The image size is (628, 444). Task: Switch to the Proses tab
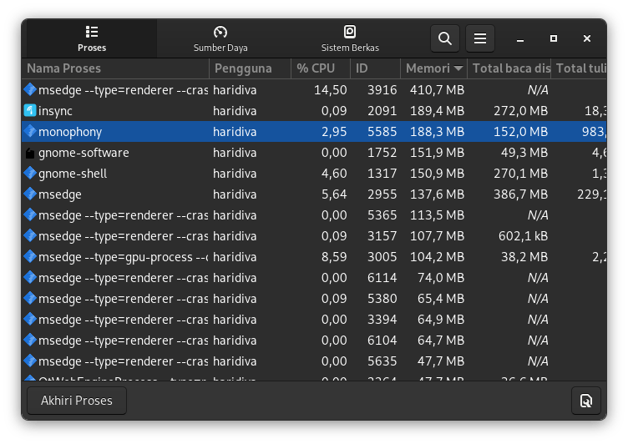point(92,38)
